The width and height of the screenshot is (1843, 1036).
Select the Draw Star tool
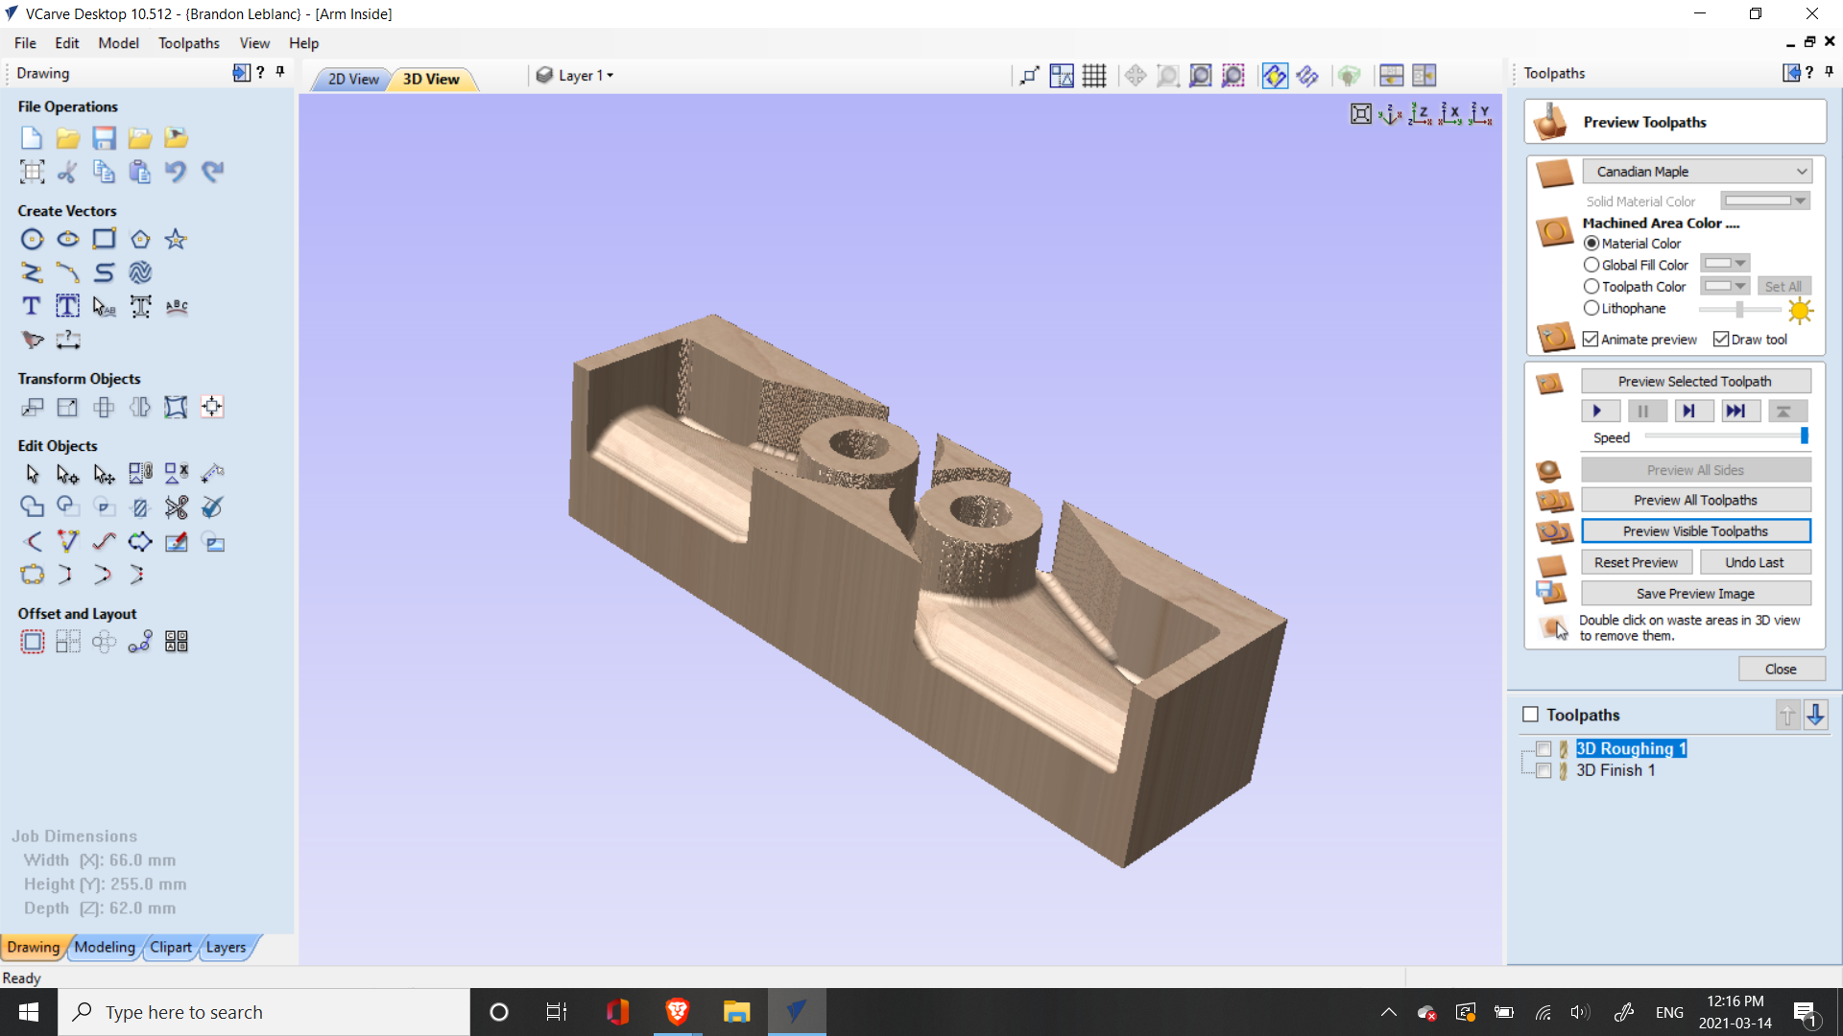click(176, 240)
